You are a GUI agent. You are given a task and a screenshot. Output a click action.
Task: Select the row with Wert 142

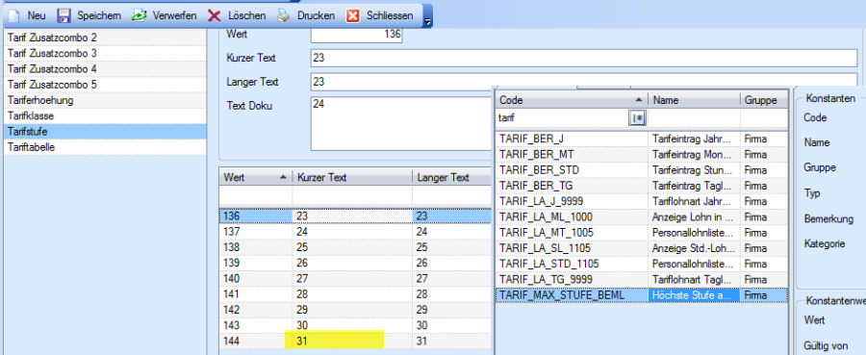(355, 310)
